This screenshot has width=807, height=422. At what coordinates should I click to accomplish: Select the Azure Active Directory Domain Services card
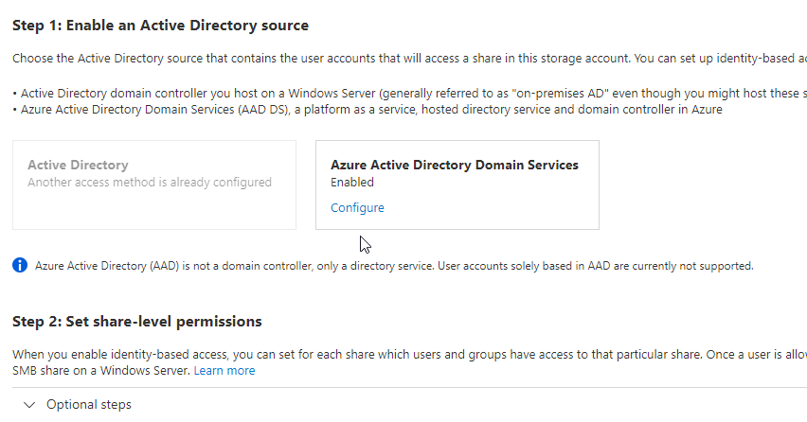tap(457, 185)
